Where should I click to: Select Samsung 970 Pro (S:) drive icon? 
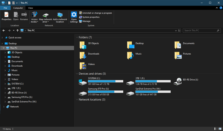[x=83, y=93]
